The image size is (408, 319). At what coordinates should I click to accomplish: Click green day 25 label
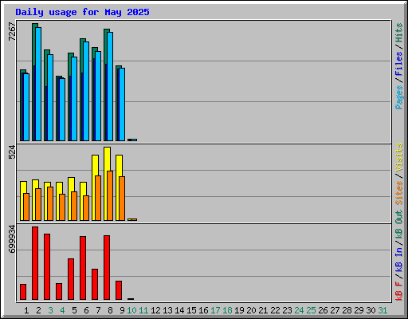pyautogui.click(x=311, y=310)
